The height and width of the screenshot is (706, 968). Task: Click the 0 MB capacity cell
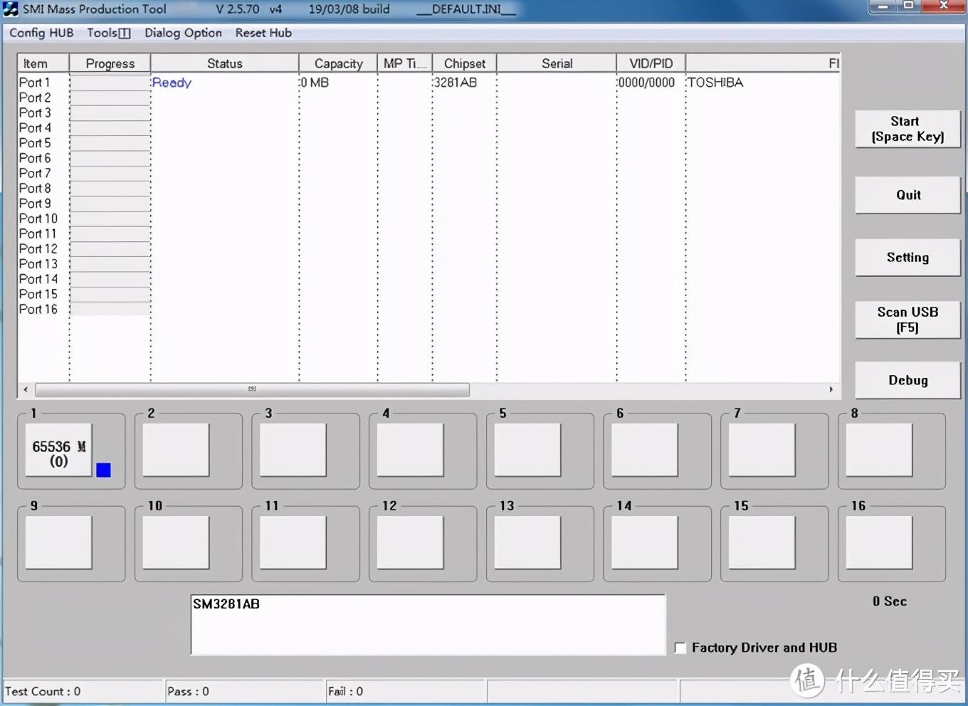click(x=315, y=83)
